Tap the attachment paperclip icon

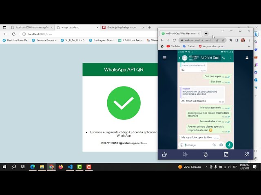(214, 145)
